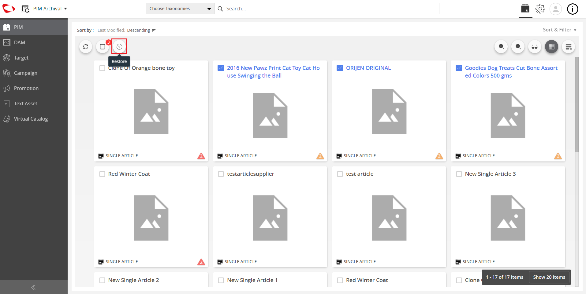Open New Single Article 3 title
Image resolution: width=586 pixels, height=294 pixels.
coord(490,174)
